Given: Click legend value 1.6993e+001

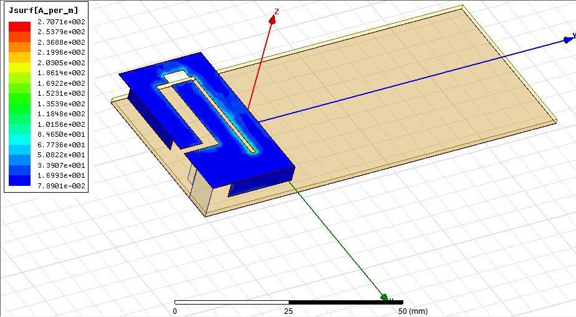Looking at the screenshot, I should 61,175.
